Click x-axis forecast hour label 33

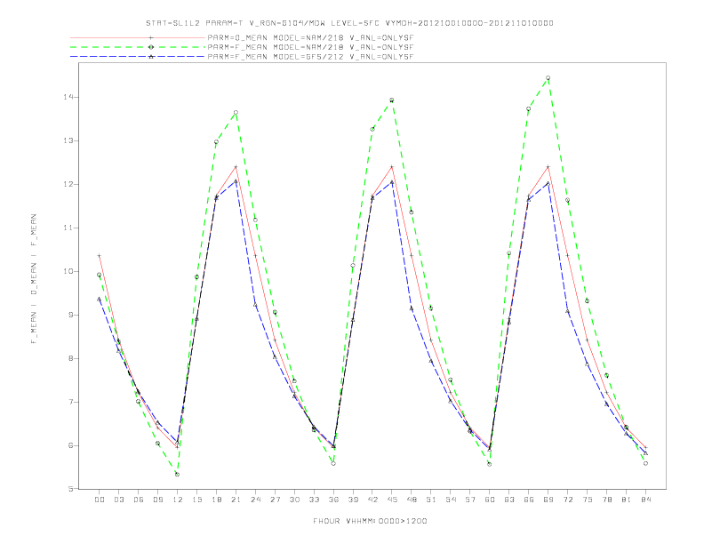(x=314, y=500)
